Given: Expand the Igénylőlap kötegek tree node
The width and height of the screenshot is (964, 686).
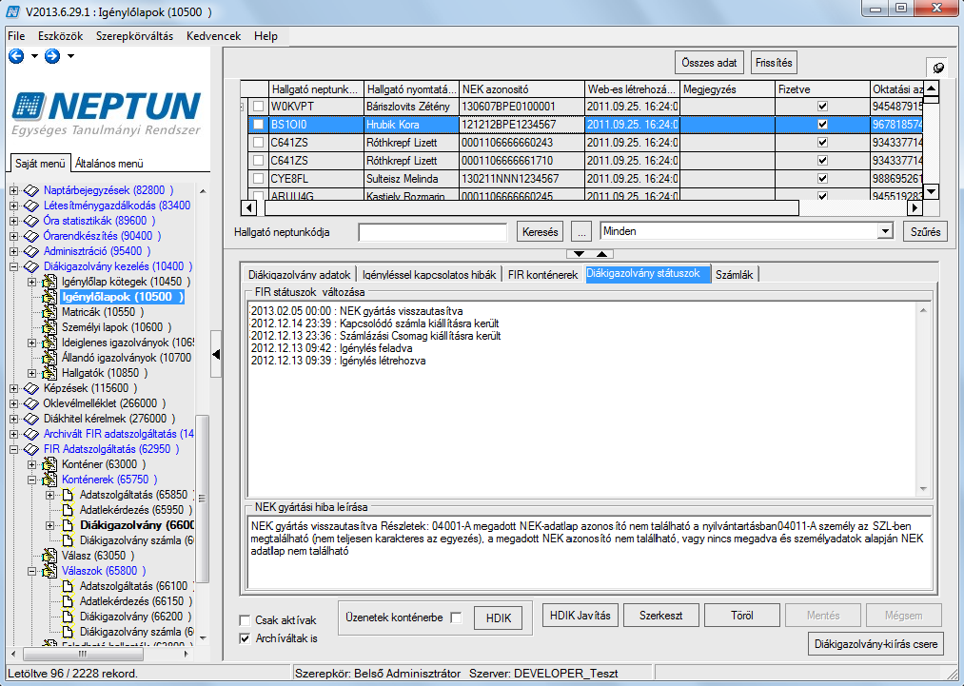Looking at the screenshot, I should point(32,283).
